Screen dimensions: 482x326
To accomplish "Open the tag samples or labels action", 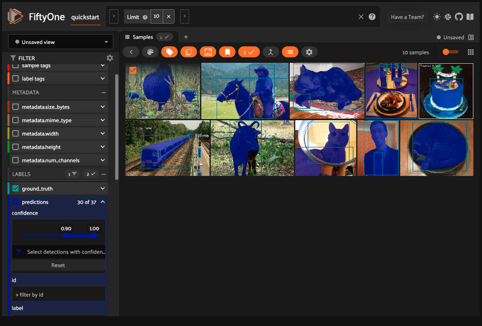I will point(169,52).
